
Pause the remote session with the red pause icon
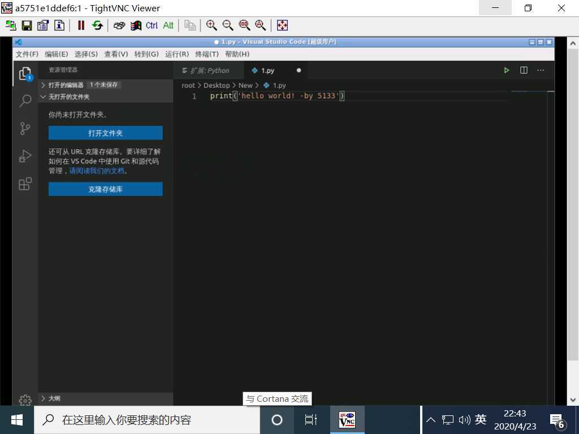(81, 25)
